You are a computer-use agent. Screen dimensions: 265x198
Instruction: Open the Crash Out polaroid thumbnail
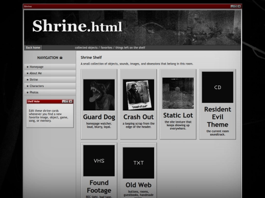coord(138,95)
